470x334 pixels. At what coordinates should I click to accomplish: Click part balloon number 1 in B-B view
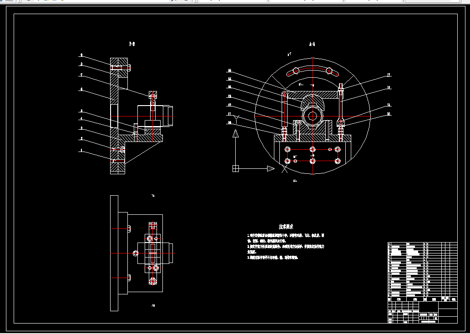pos(81,151)
